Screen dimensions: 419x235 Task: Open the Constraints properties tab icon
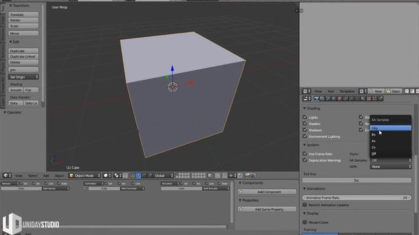346,99
